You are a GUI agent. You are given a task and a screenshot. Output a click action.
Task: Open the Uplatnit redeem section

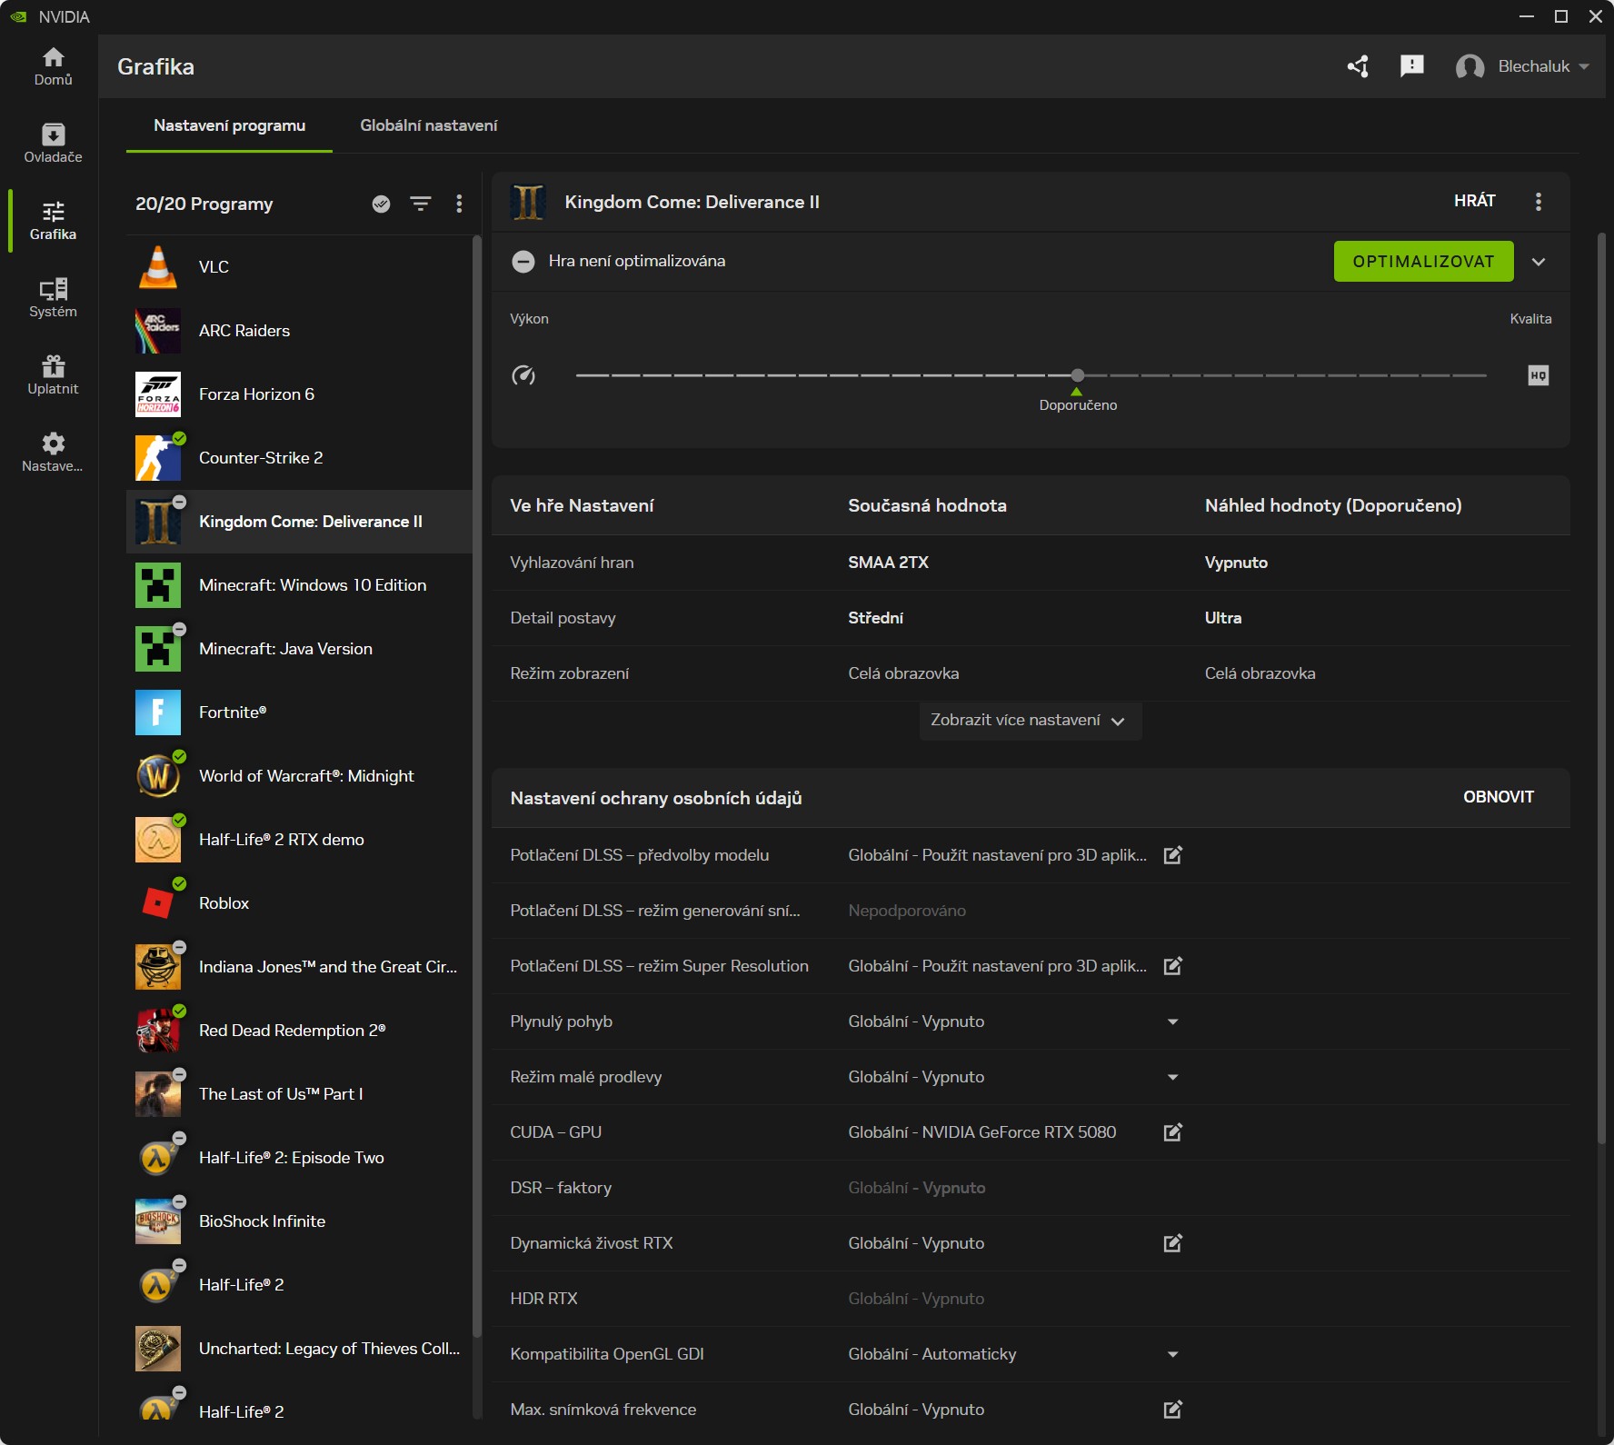[x=53, y=375]
